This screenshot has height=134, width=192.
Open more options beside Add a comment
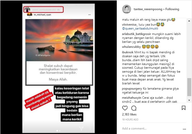coord(184,129)
